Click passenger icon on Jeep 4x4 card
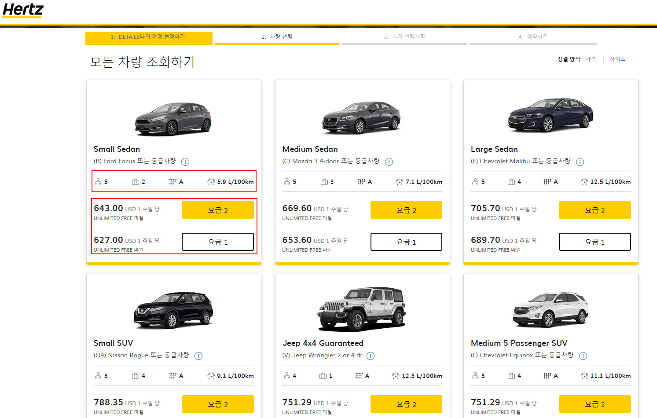 point(287,376)
